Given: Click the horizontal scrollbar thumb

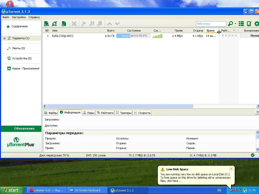Looking at the screenshot, I should point(120,106).
